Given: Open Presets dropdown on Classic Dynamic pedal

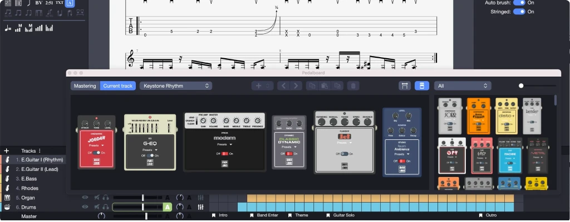Looking at the screenshot, I should tap(289, 147).
